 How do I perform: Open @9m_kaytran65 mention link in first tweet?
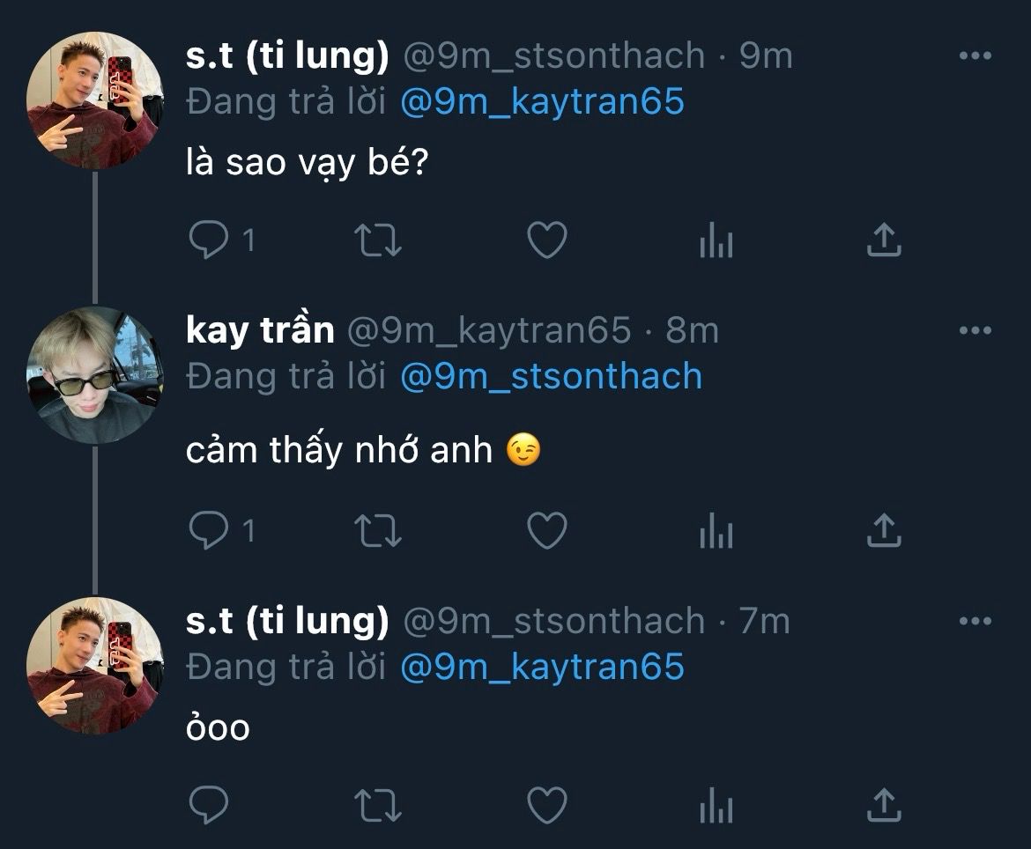542,102
